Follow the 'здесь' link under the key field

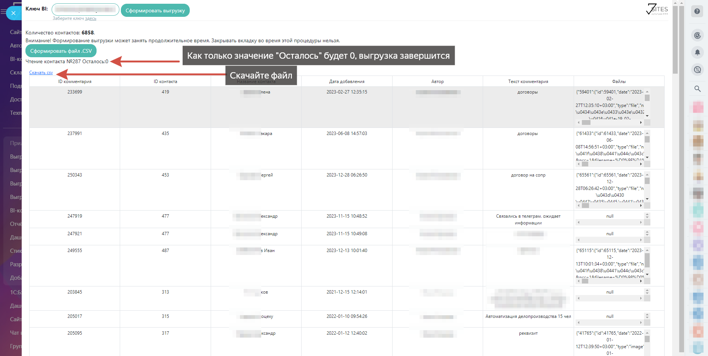(x=91, y=18)
